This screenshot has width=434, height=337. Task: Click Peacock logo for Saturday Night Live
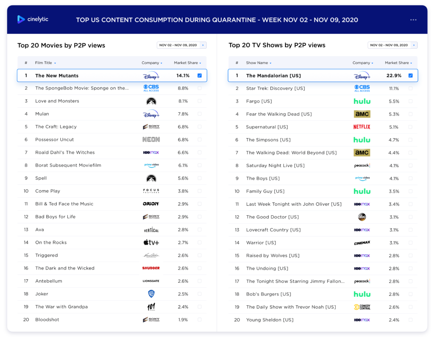pyautogui.click(x=362, y=166)
